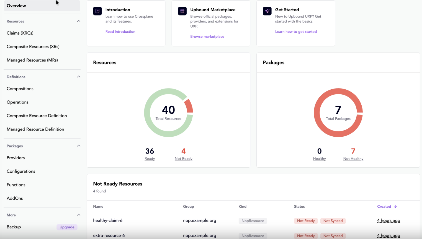Collapse the Resources sidebar section
This screenshot has width=422, height=239.
click(78, 21)
